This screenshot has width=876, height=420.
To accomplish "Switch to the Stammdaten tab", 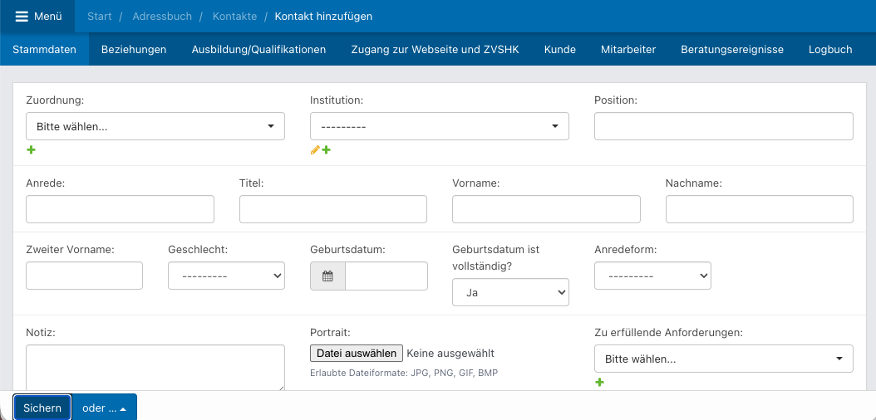I will tap(44, 49).
